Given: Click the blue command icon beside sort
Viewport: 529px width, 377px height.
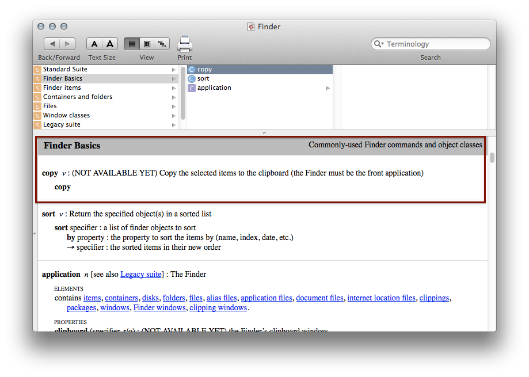Looking at the screenshot, I should coord(192,79).
